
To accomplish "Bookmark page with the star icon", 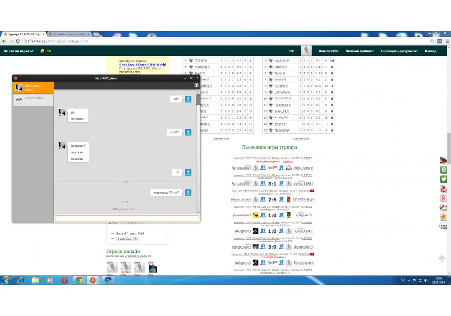I will [432, 41].
